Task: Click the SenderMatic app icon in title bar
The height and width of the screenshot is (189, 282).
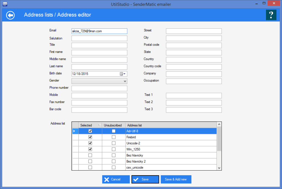Action: click(x=5, y=4)
